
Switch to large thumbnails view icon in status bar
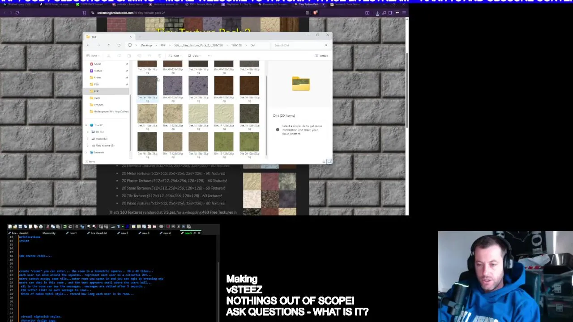pos(329,161)
